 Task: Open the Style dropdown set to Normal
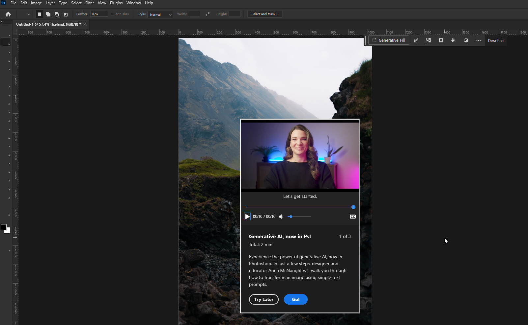click(160, 14)
